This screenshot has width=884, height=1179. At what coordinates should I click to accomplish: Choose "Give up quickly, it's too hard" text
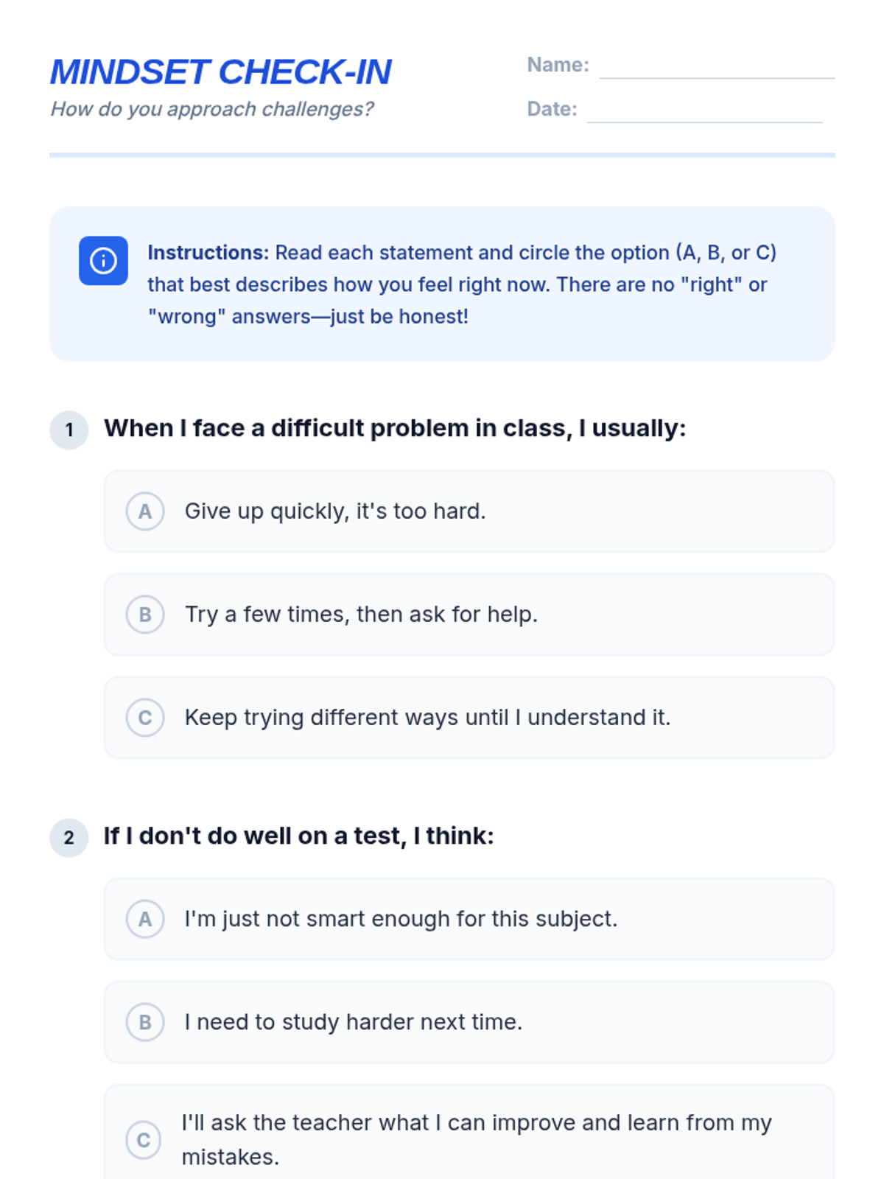click(x=335, y=511)
